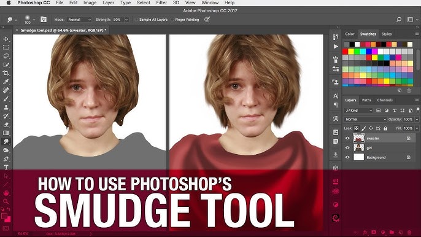Open the Fill slider arrow
This screenshot has width=421, height=237.
click(x=417, y=128)
